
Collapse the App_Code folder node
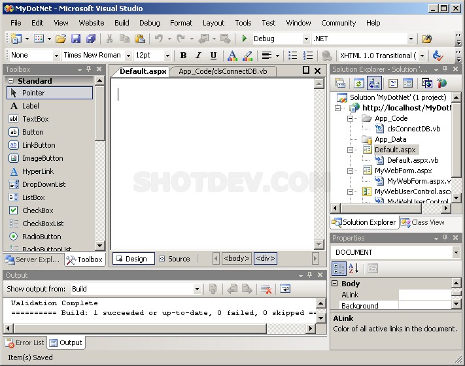pyautogui.click(x=351, y=118)
